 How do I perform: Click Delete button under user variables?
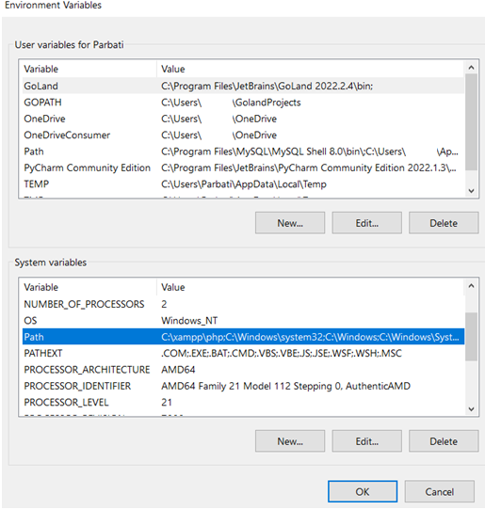(x=444, y=223)
